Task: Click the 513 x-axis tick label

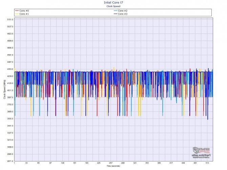Action: point(207,163)
